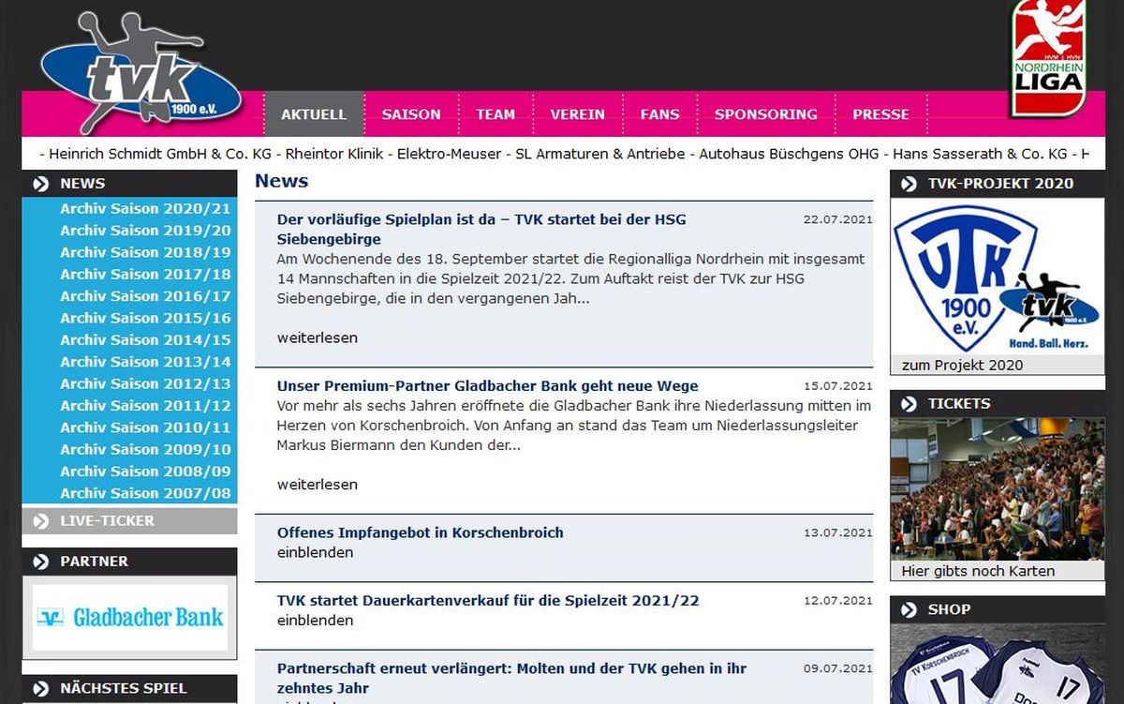Viewport: 1124px width, 704px height.
Task: Click the arrow icon beside LIVE-TICKER
Action: [40, 521]
